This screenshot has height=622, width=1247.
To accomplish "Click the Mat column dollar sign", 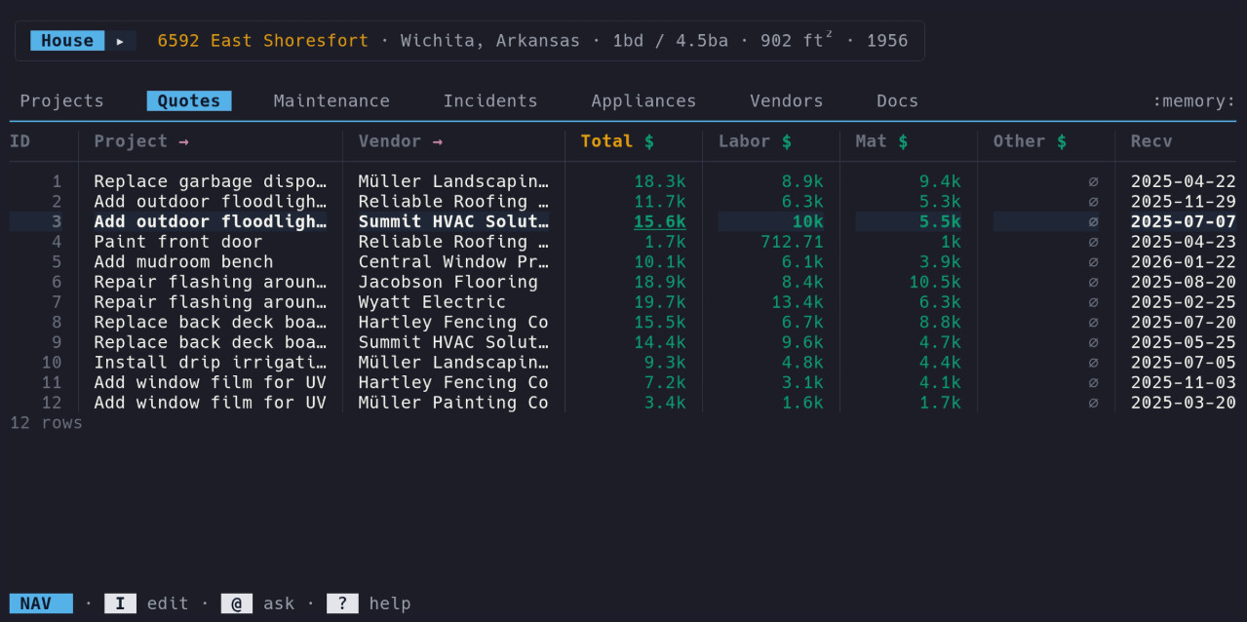I will tap(903, 141).
